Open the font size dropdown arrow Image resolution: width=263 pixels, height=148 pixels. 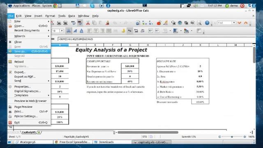click(x=62, y=31)
